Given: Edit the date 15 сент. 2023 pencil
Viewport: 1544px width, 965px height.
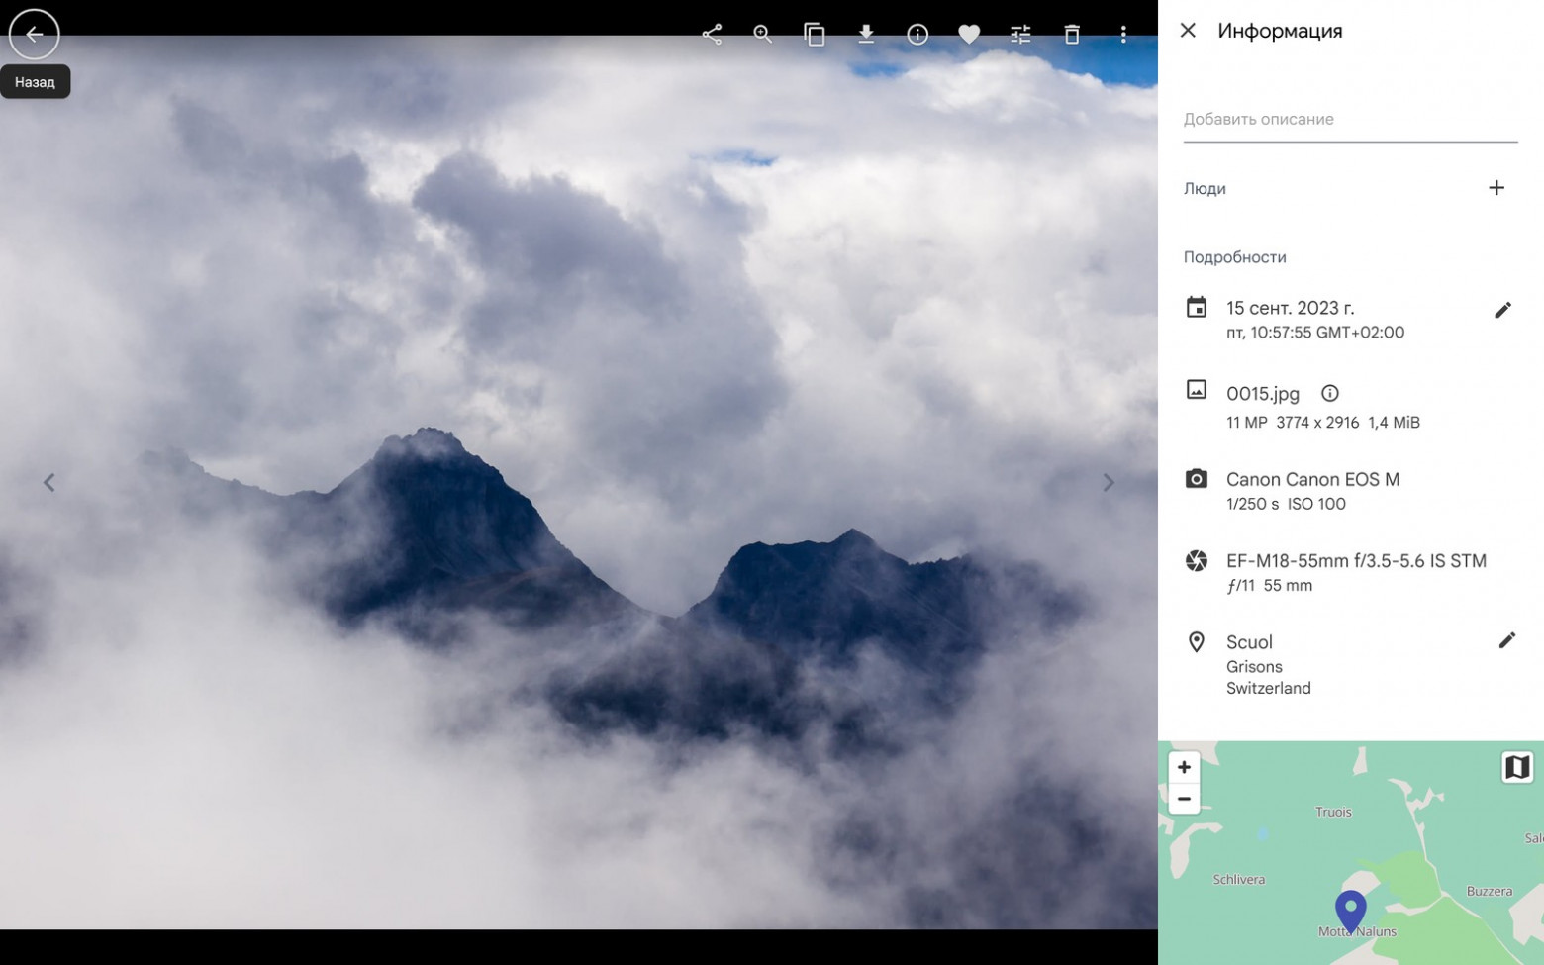Looking at the screenshot, I should pyautogui.click(x=1502, y=310).
